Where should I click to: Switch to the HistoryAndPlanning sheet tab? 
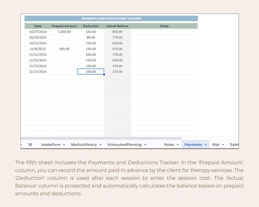[x=124, y=145]
